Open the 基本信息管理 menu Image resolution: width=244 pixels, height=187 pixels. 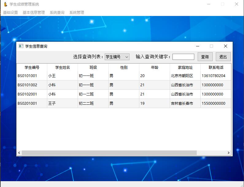[33, 13]
